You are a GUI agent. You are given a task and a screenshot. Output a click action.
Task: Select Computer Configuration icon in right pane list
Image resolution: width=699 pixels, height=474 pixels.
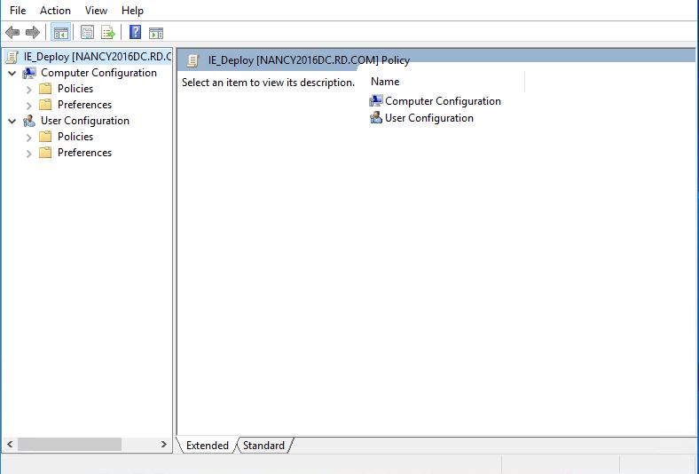click(x=376, y=101)
